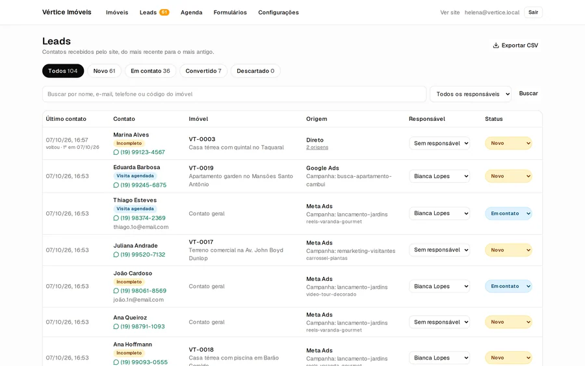Open Marina Alves's Sem responsável dropdown
The height and width of the screenshot is (366, 585).
coord(439,143)
